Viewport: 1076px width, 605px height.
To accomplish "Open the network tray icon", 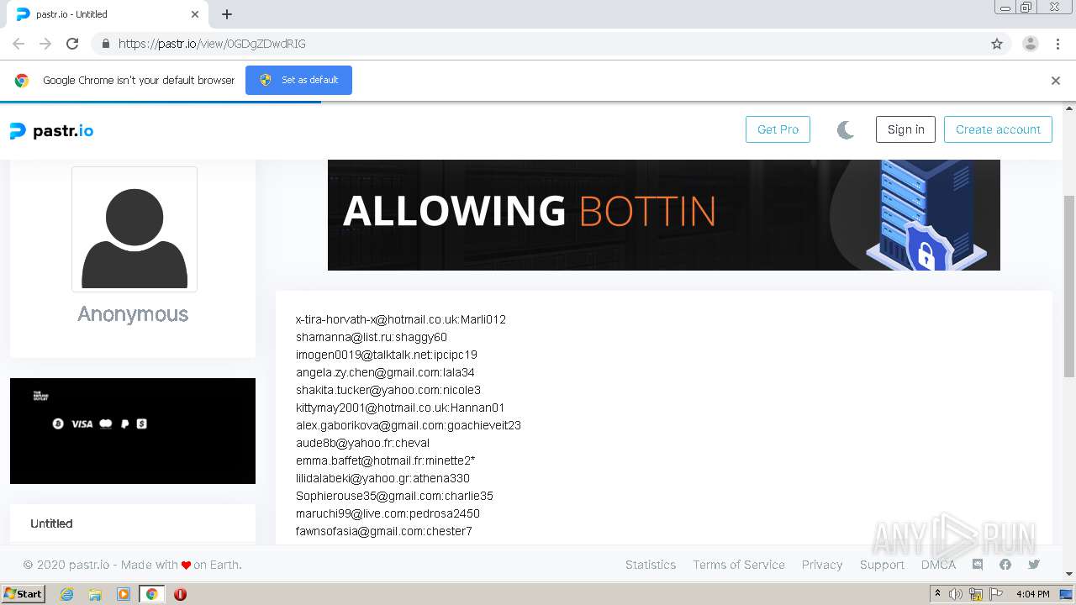I will pos(976,594).
